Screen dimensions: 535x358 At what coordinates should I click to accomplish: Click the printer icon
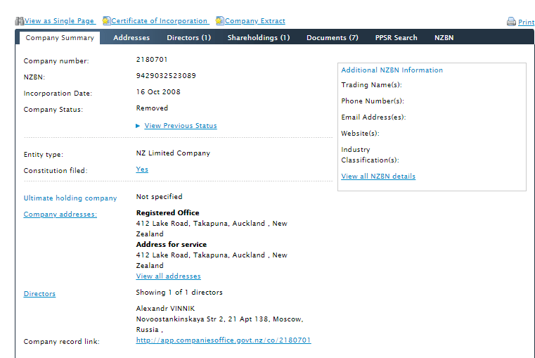click(x=511, y=22)
